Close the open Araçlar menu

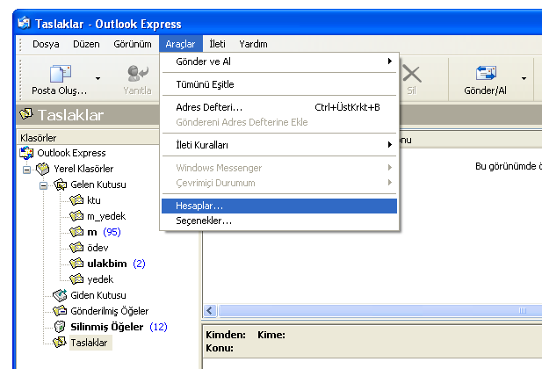(180, 44)
